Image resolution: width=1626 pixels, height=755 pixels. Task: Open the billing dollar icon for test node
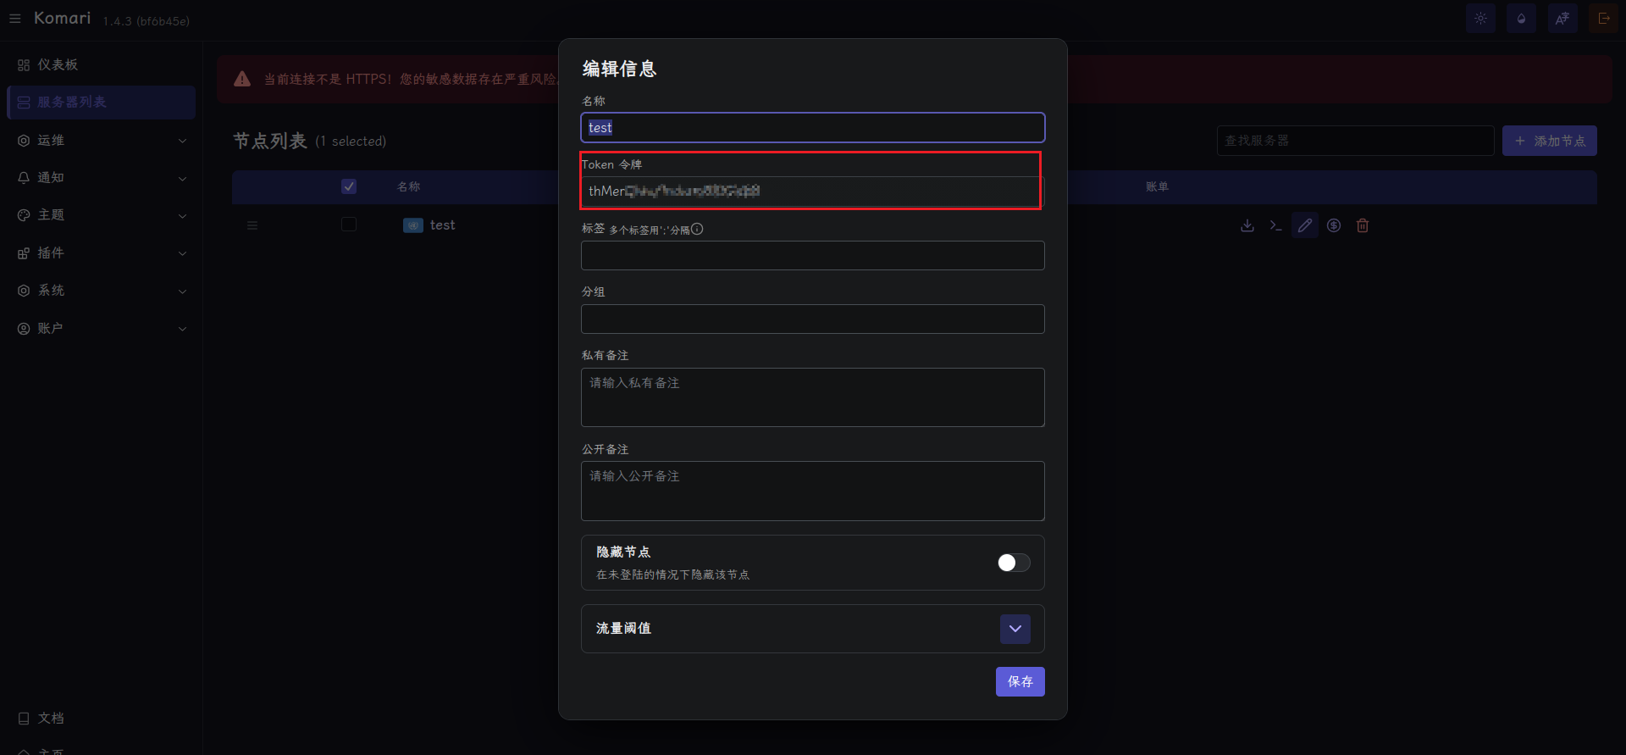pos(1334,225)
